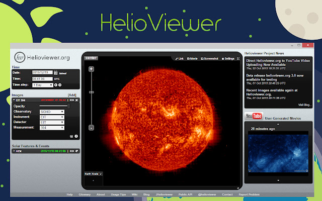Open the Beta release helioviewer.org 3.0 news
This screenshot has height=201, width=322.
tap(275, 77)
